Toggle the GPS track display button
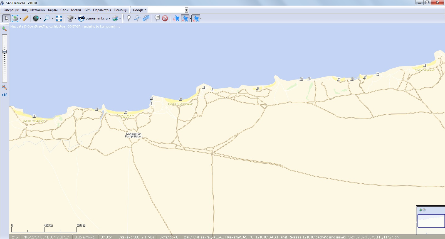This screenshot has height=239, width=445. [x=185, y=18]
